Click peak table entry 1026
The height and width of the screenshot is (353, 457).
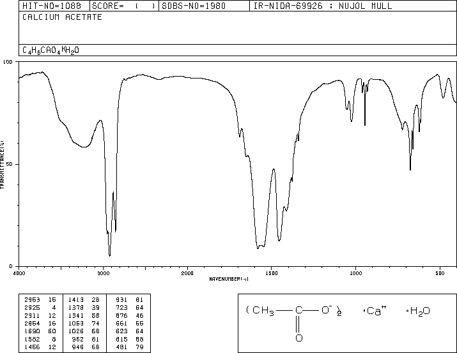(76, 331)
